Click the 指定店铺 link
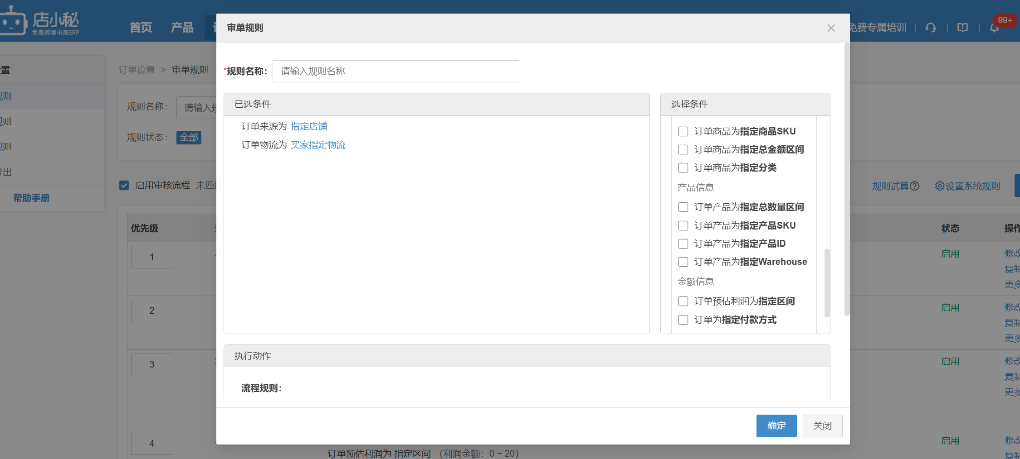Image resolution: width=1020 pixels, height=459 pixels. coord(309,126)
